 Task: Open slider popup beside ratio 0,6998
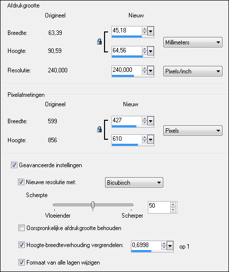click(170, 246)
